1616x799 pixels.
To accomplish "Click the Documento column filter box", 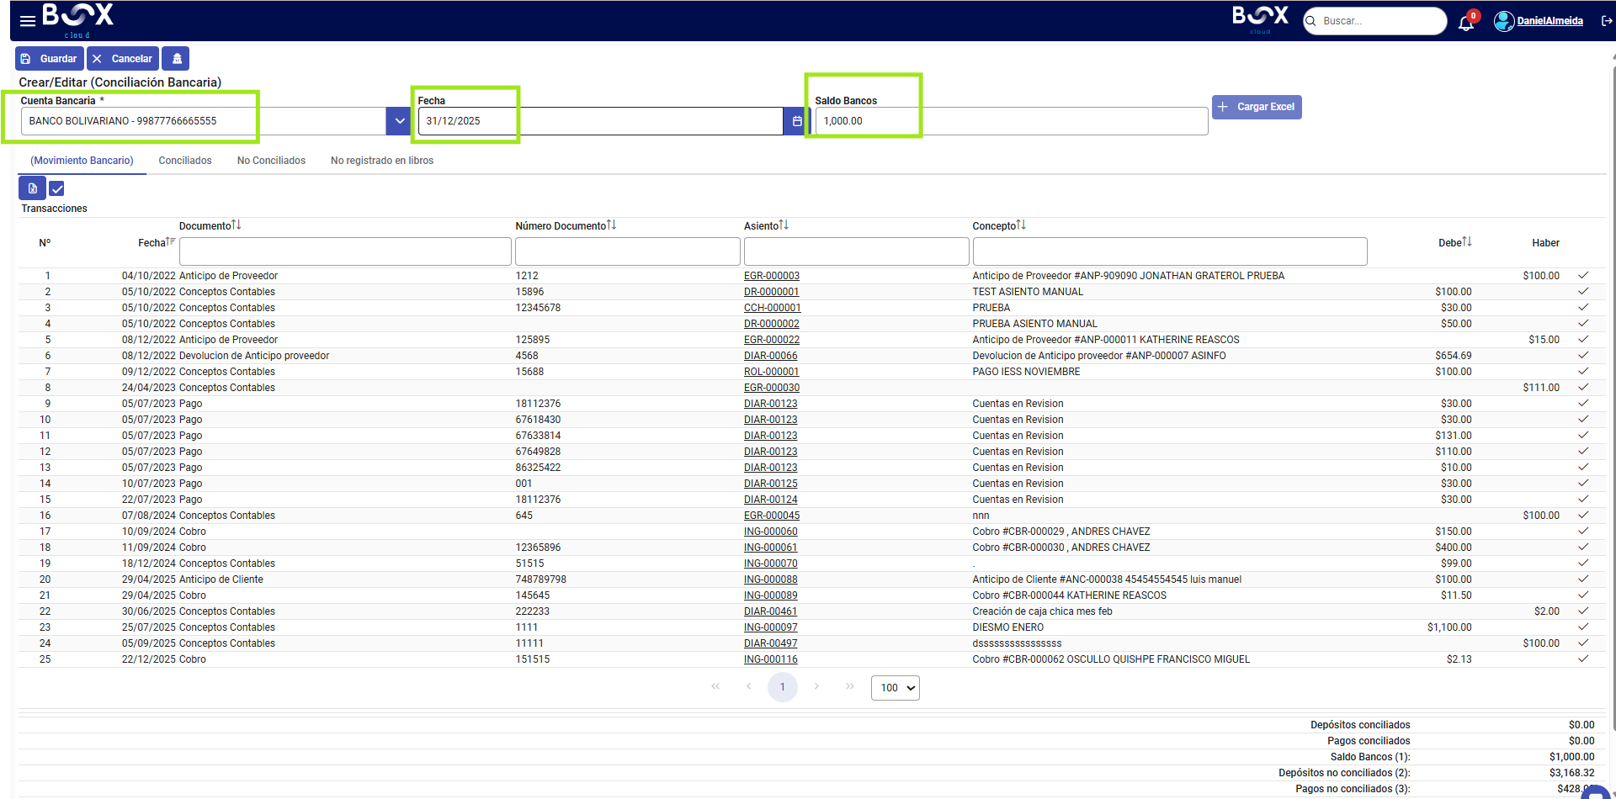I will (x=345, y=251).
